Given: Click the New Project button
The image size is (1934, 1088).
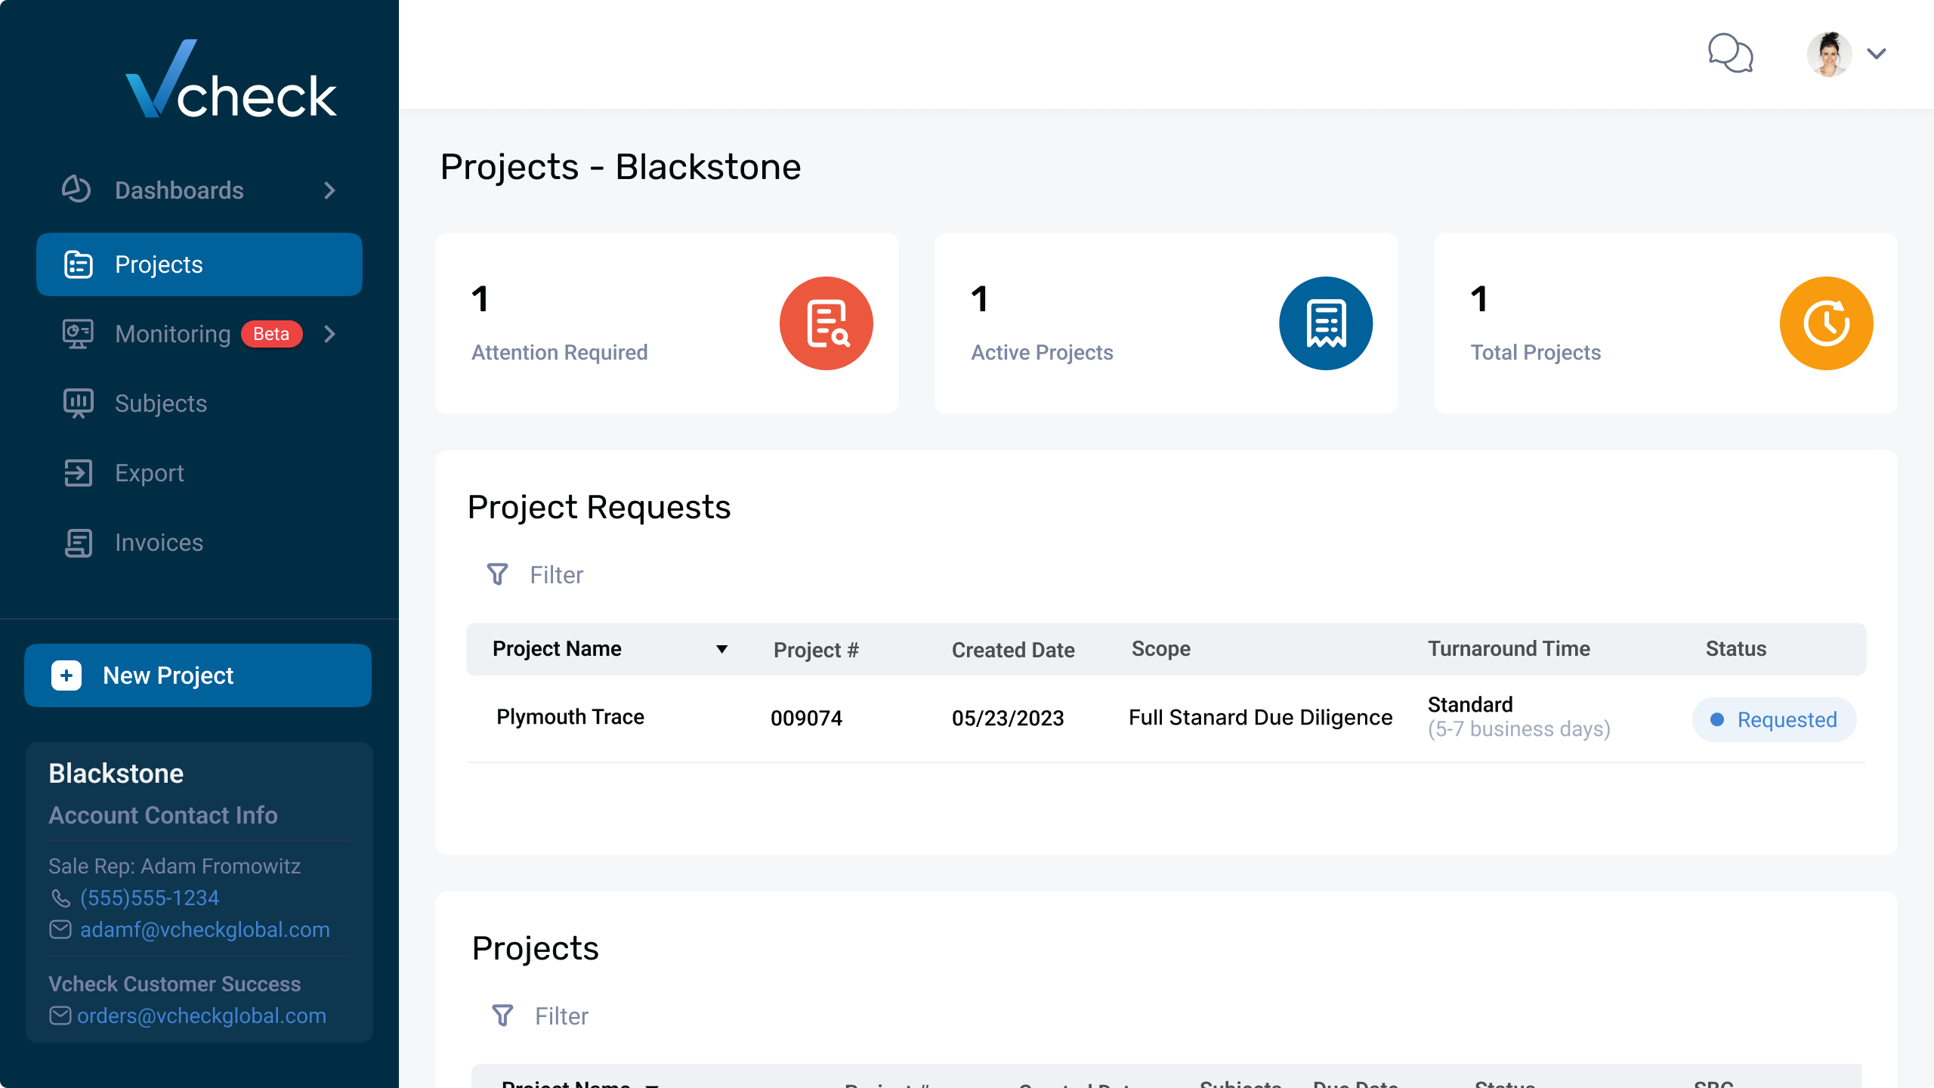Looking at the screenshot, I should click(198, 675).
